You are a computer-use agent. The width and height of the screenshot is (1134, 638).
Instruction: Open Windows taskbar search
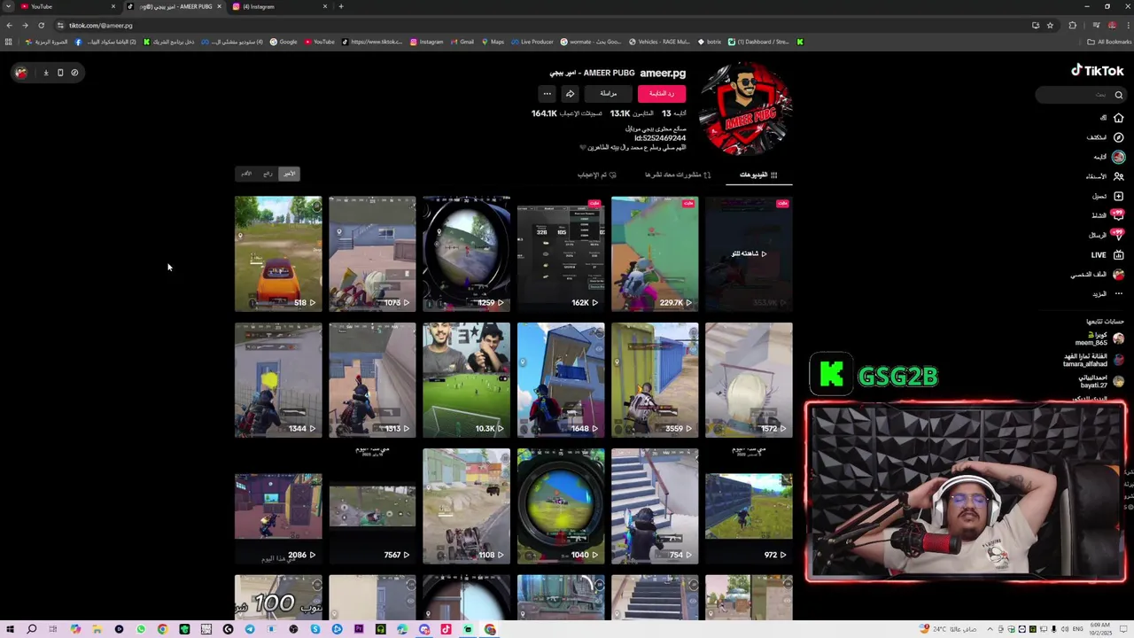coord(31,629)
